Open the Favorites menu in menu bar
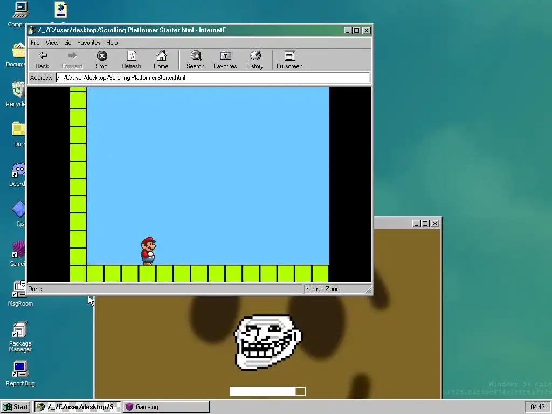Viewport: 552px width, 414px height. click(89, 43)
